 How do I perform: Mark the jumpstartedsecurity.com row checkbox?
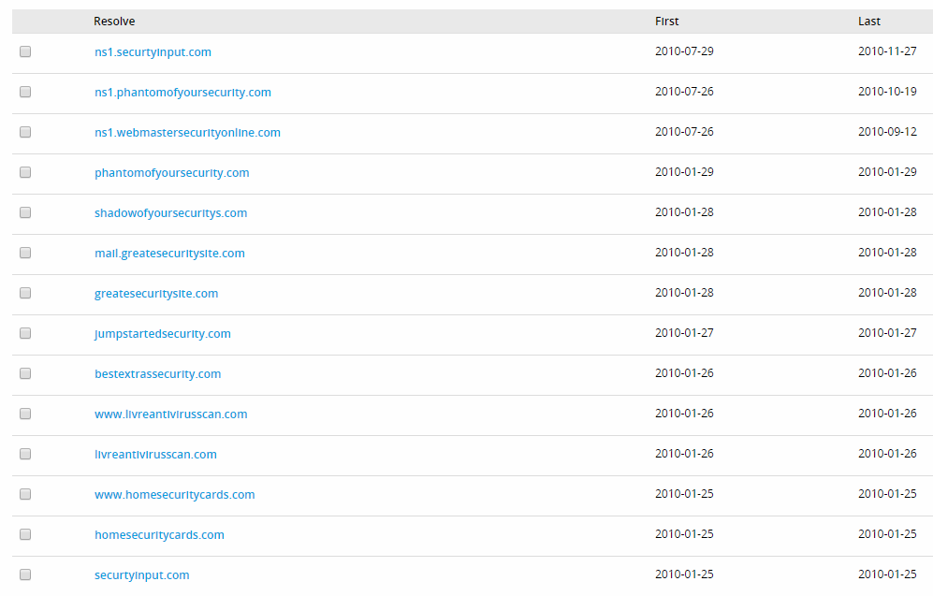(x=25, y=333)
